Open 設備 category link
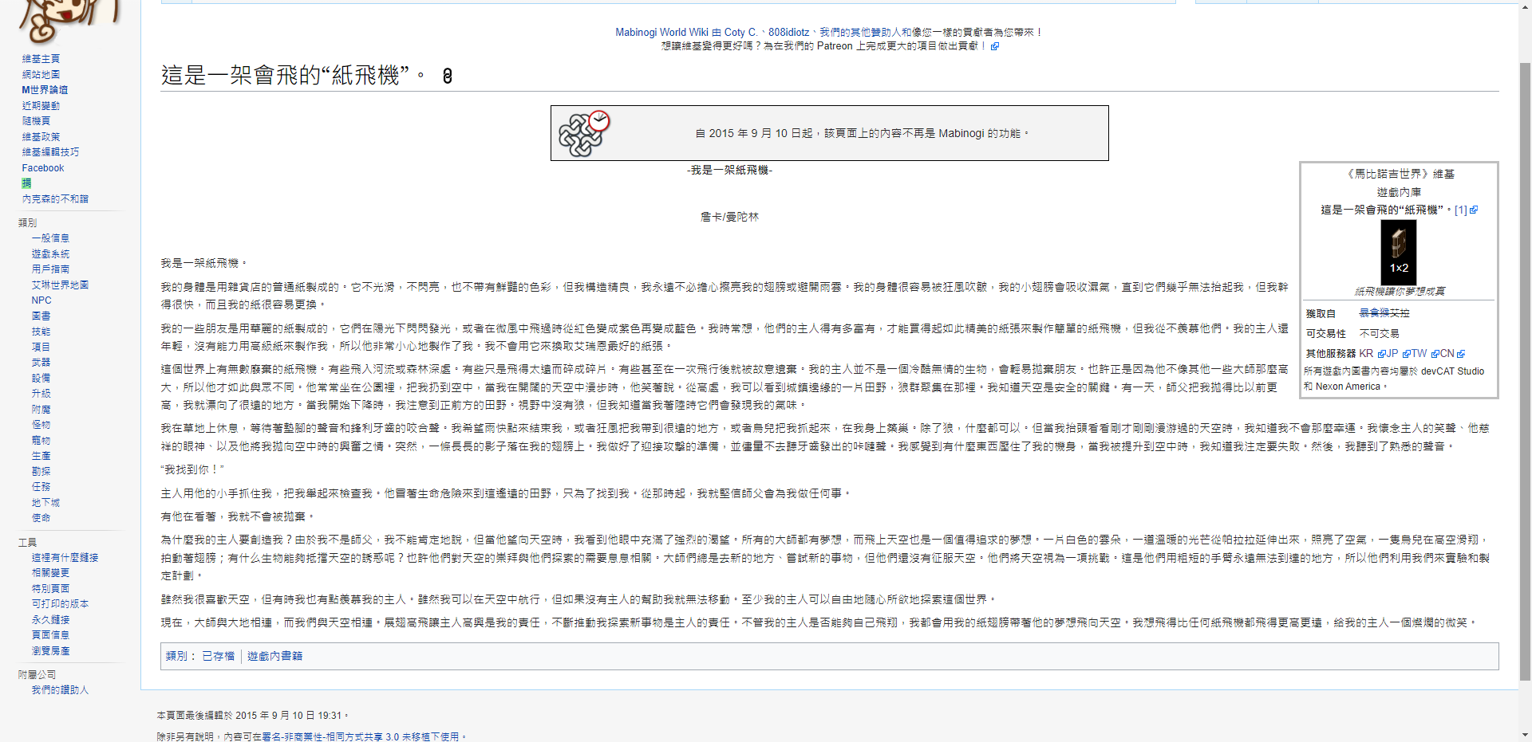 [x=41, y=378]
